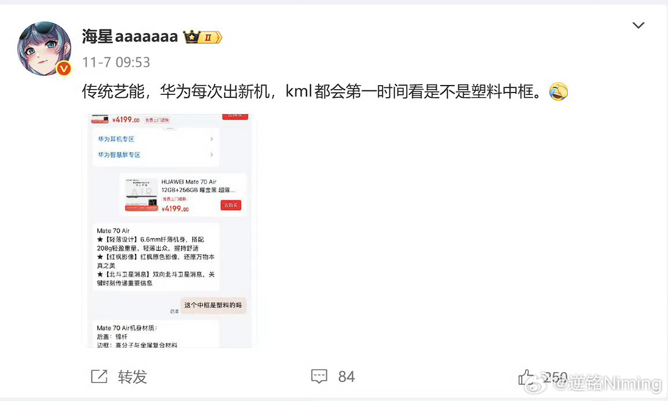The image size is (668, 401).
Task: Expand the 华为耳机专区 row chevron
Action: [211, 139]
